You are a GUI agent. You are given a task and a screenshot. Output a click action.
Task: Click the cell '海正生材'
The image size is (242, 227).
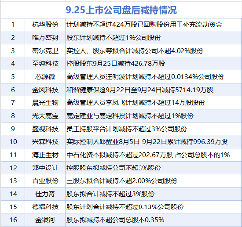pyautogui.click(x=45, y=155)
